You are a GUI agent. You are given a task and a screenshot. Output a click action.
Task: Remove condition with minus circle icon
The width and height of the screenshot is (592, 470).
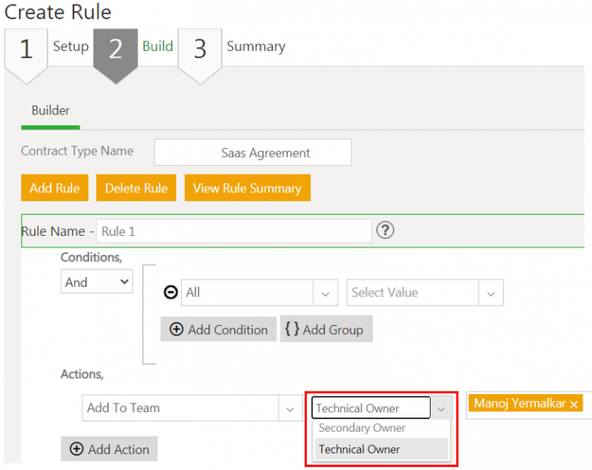(x=170, y=293)
